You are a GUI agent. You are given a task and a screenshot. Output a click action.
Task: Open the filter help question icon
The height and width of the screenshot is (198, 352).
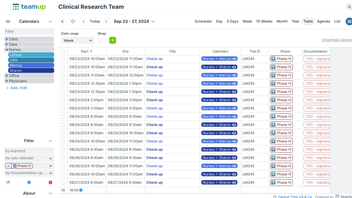pos(29,182)
